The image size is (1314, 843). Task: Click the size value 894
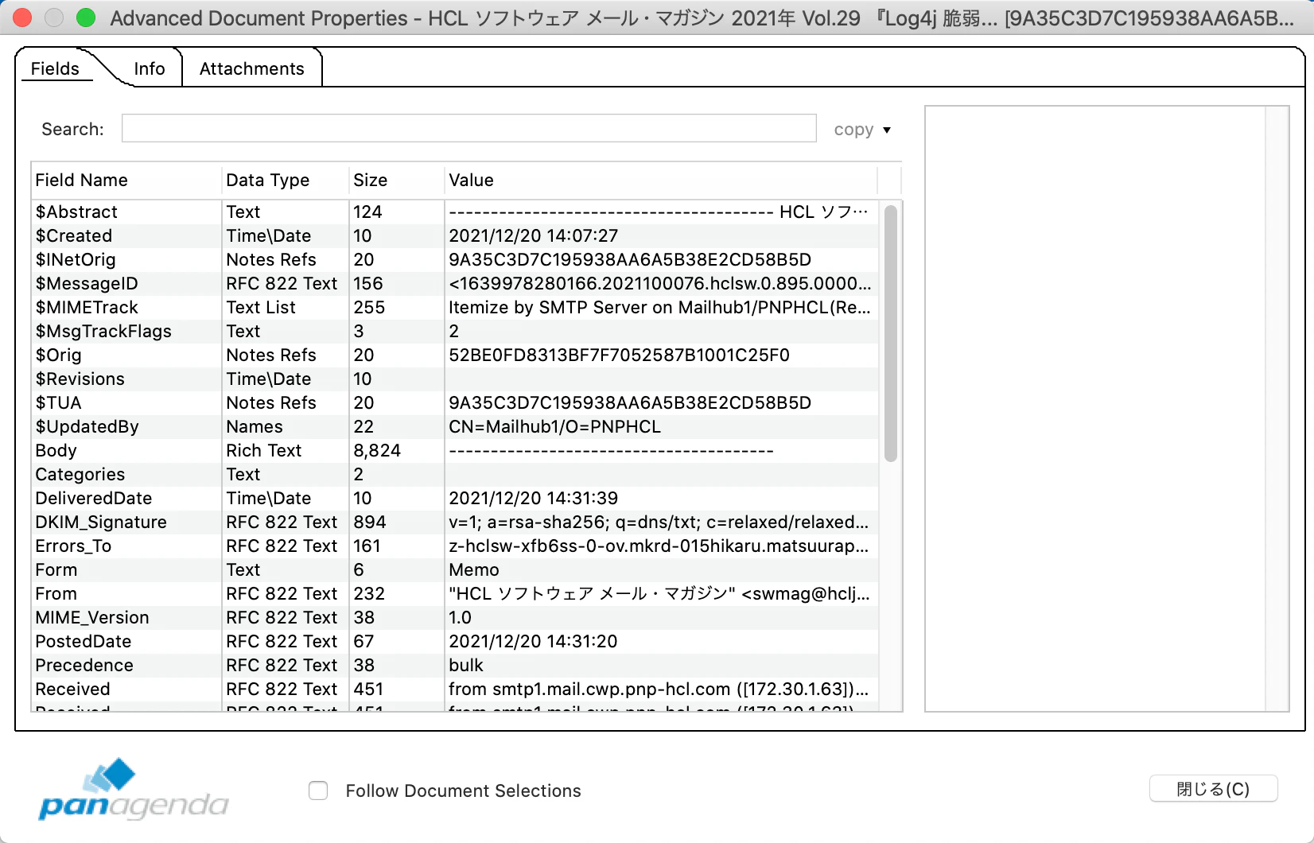click(x=370, y=523)
